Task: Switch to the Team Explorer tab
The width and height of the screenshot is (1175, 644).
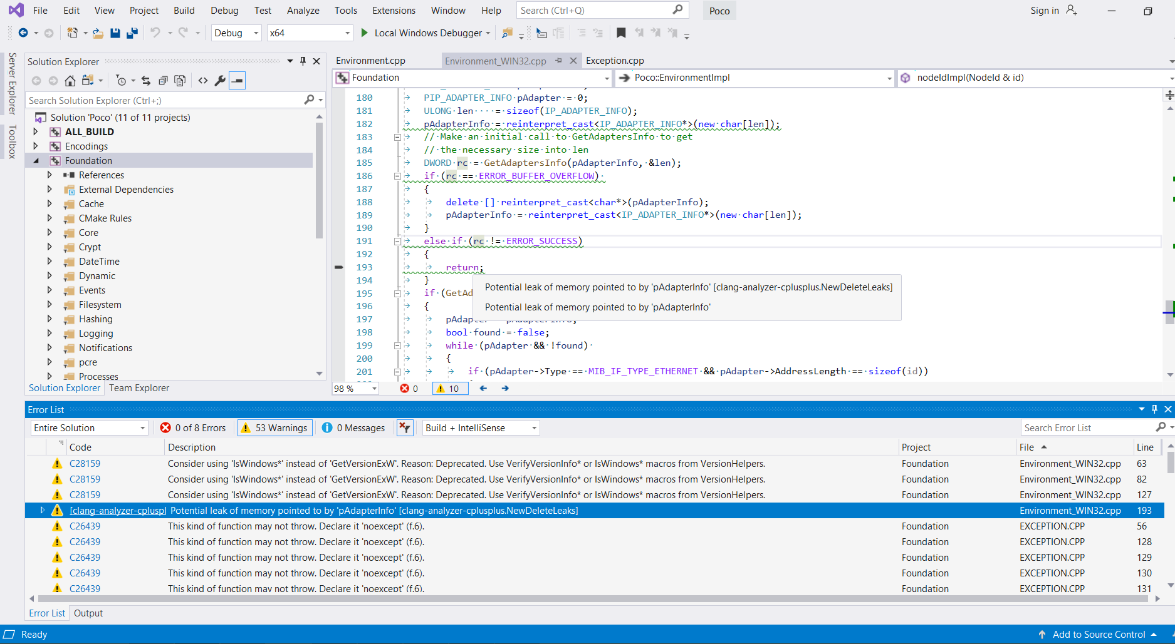Action: [x=139, y=388]
